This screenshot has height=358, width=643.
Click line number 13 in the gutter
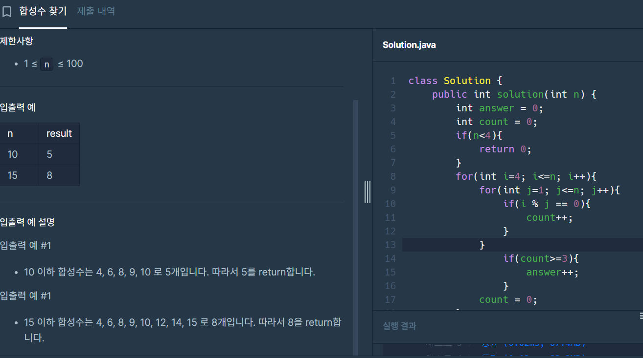[390, 245]
